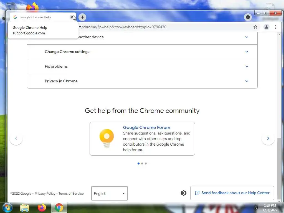284x213 pixels.
Task: Select the second carousel dot indicator
Action: pos(142,164)
